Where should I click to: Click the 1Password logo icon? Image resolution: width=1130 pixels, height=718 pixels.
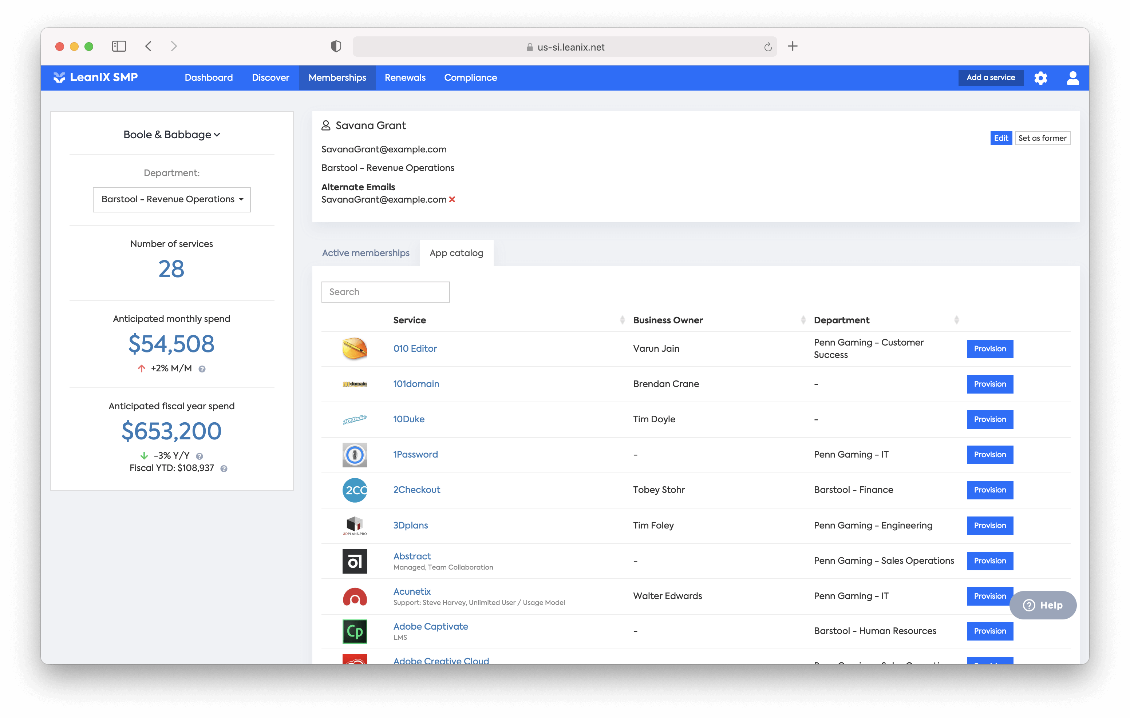pyautogui.click(x=354, y=454)
